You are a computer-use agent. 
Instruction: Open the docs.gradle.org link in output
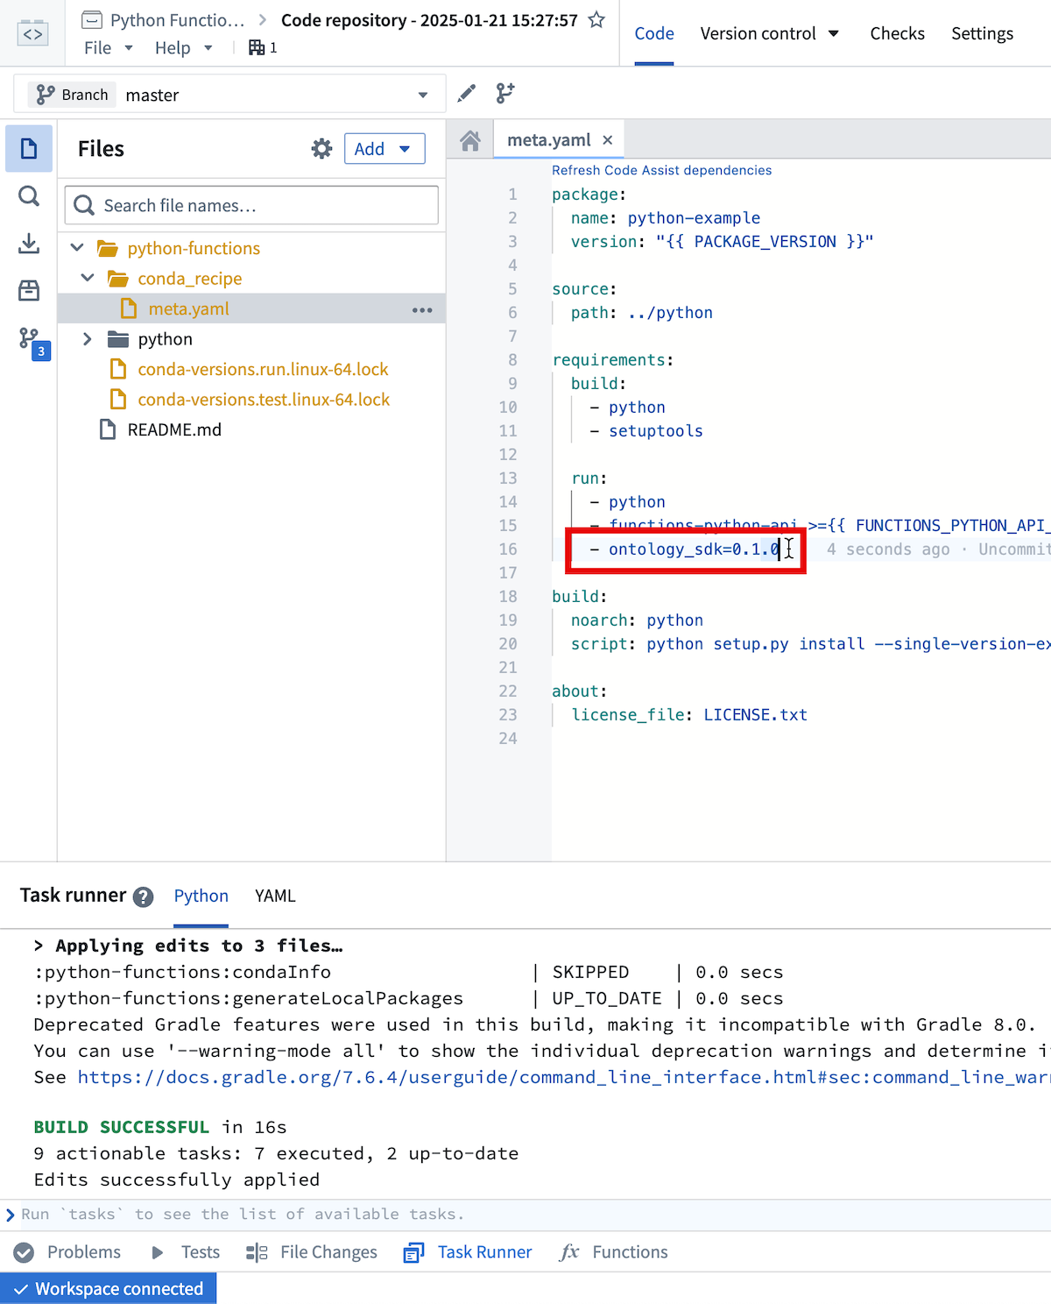point(564,1077)
